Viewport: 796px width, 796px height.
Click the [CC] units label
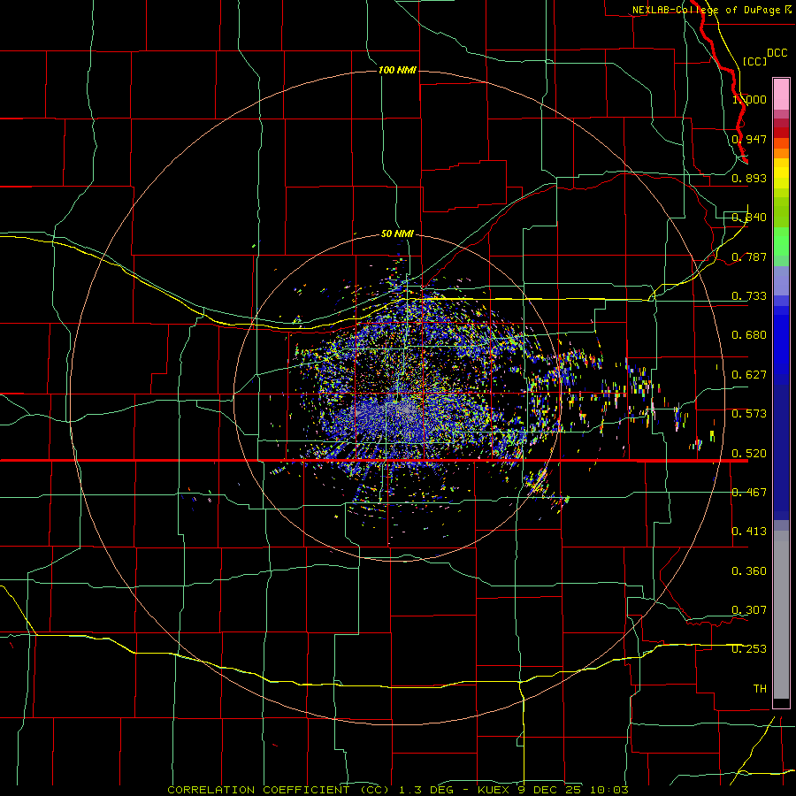tap(754, 61)
